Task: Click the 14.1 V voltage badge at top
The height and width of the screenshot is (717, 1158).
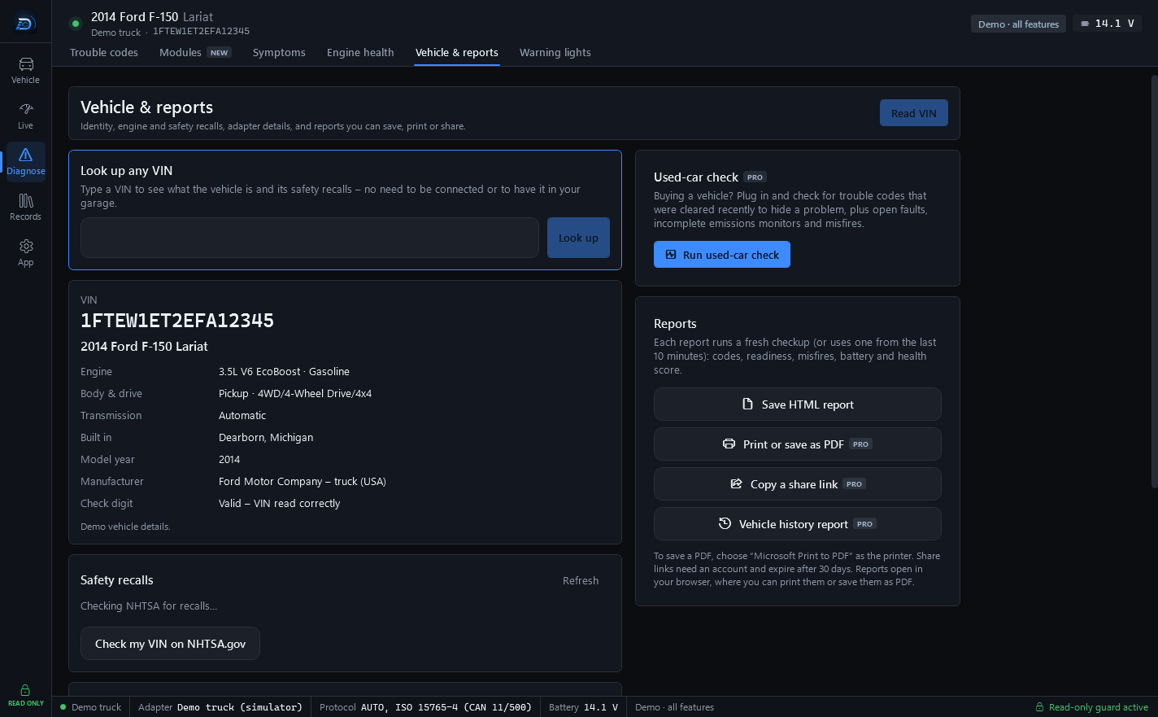Action: 1107,24
